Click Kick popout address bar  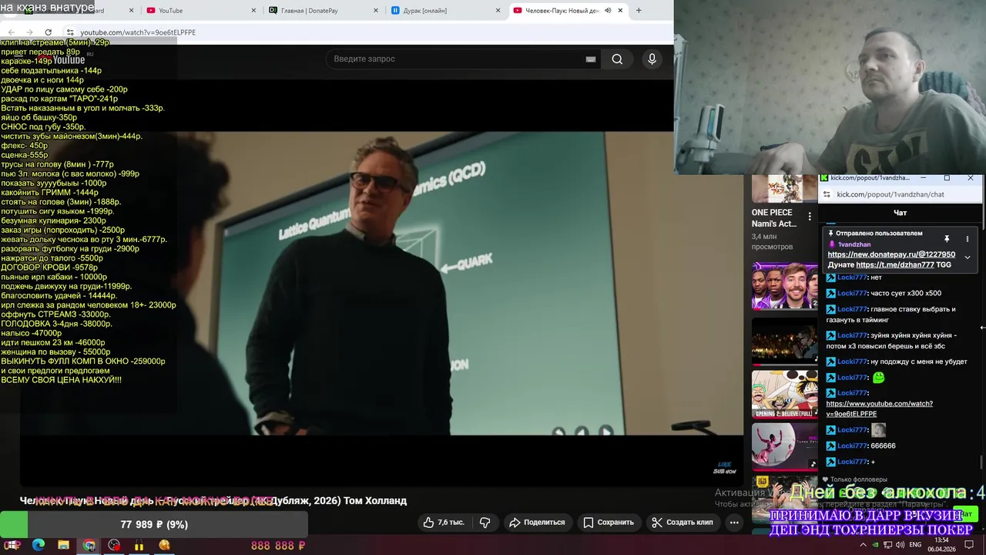point(890,194)
